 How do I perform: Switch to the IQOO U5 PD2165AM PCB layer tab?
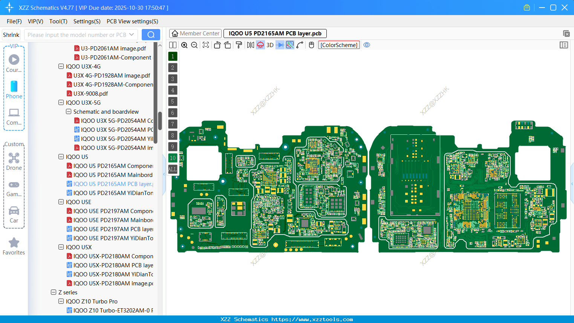pos(274,33)
